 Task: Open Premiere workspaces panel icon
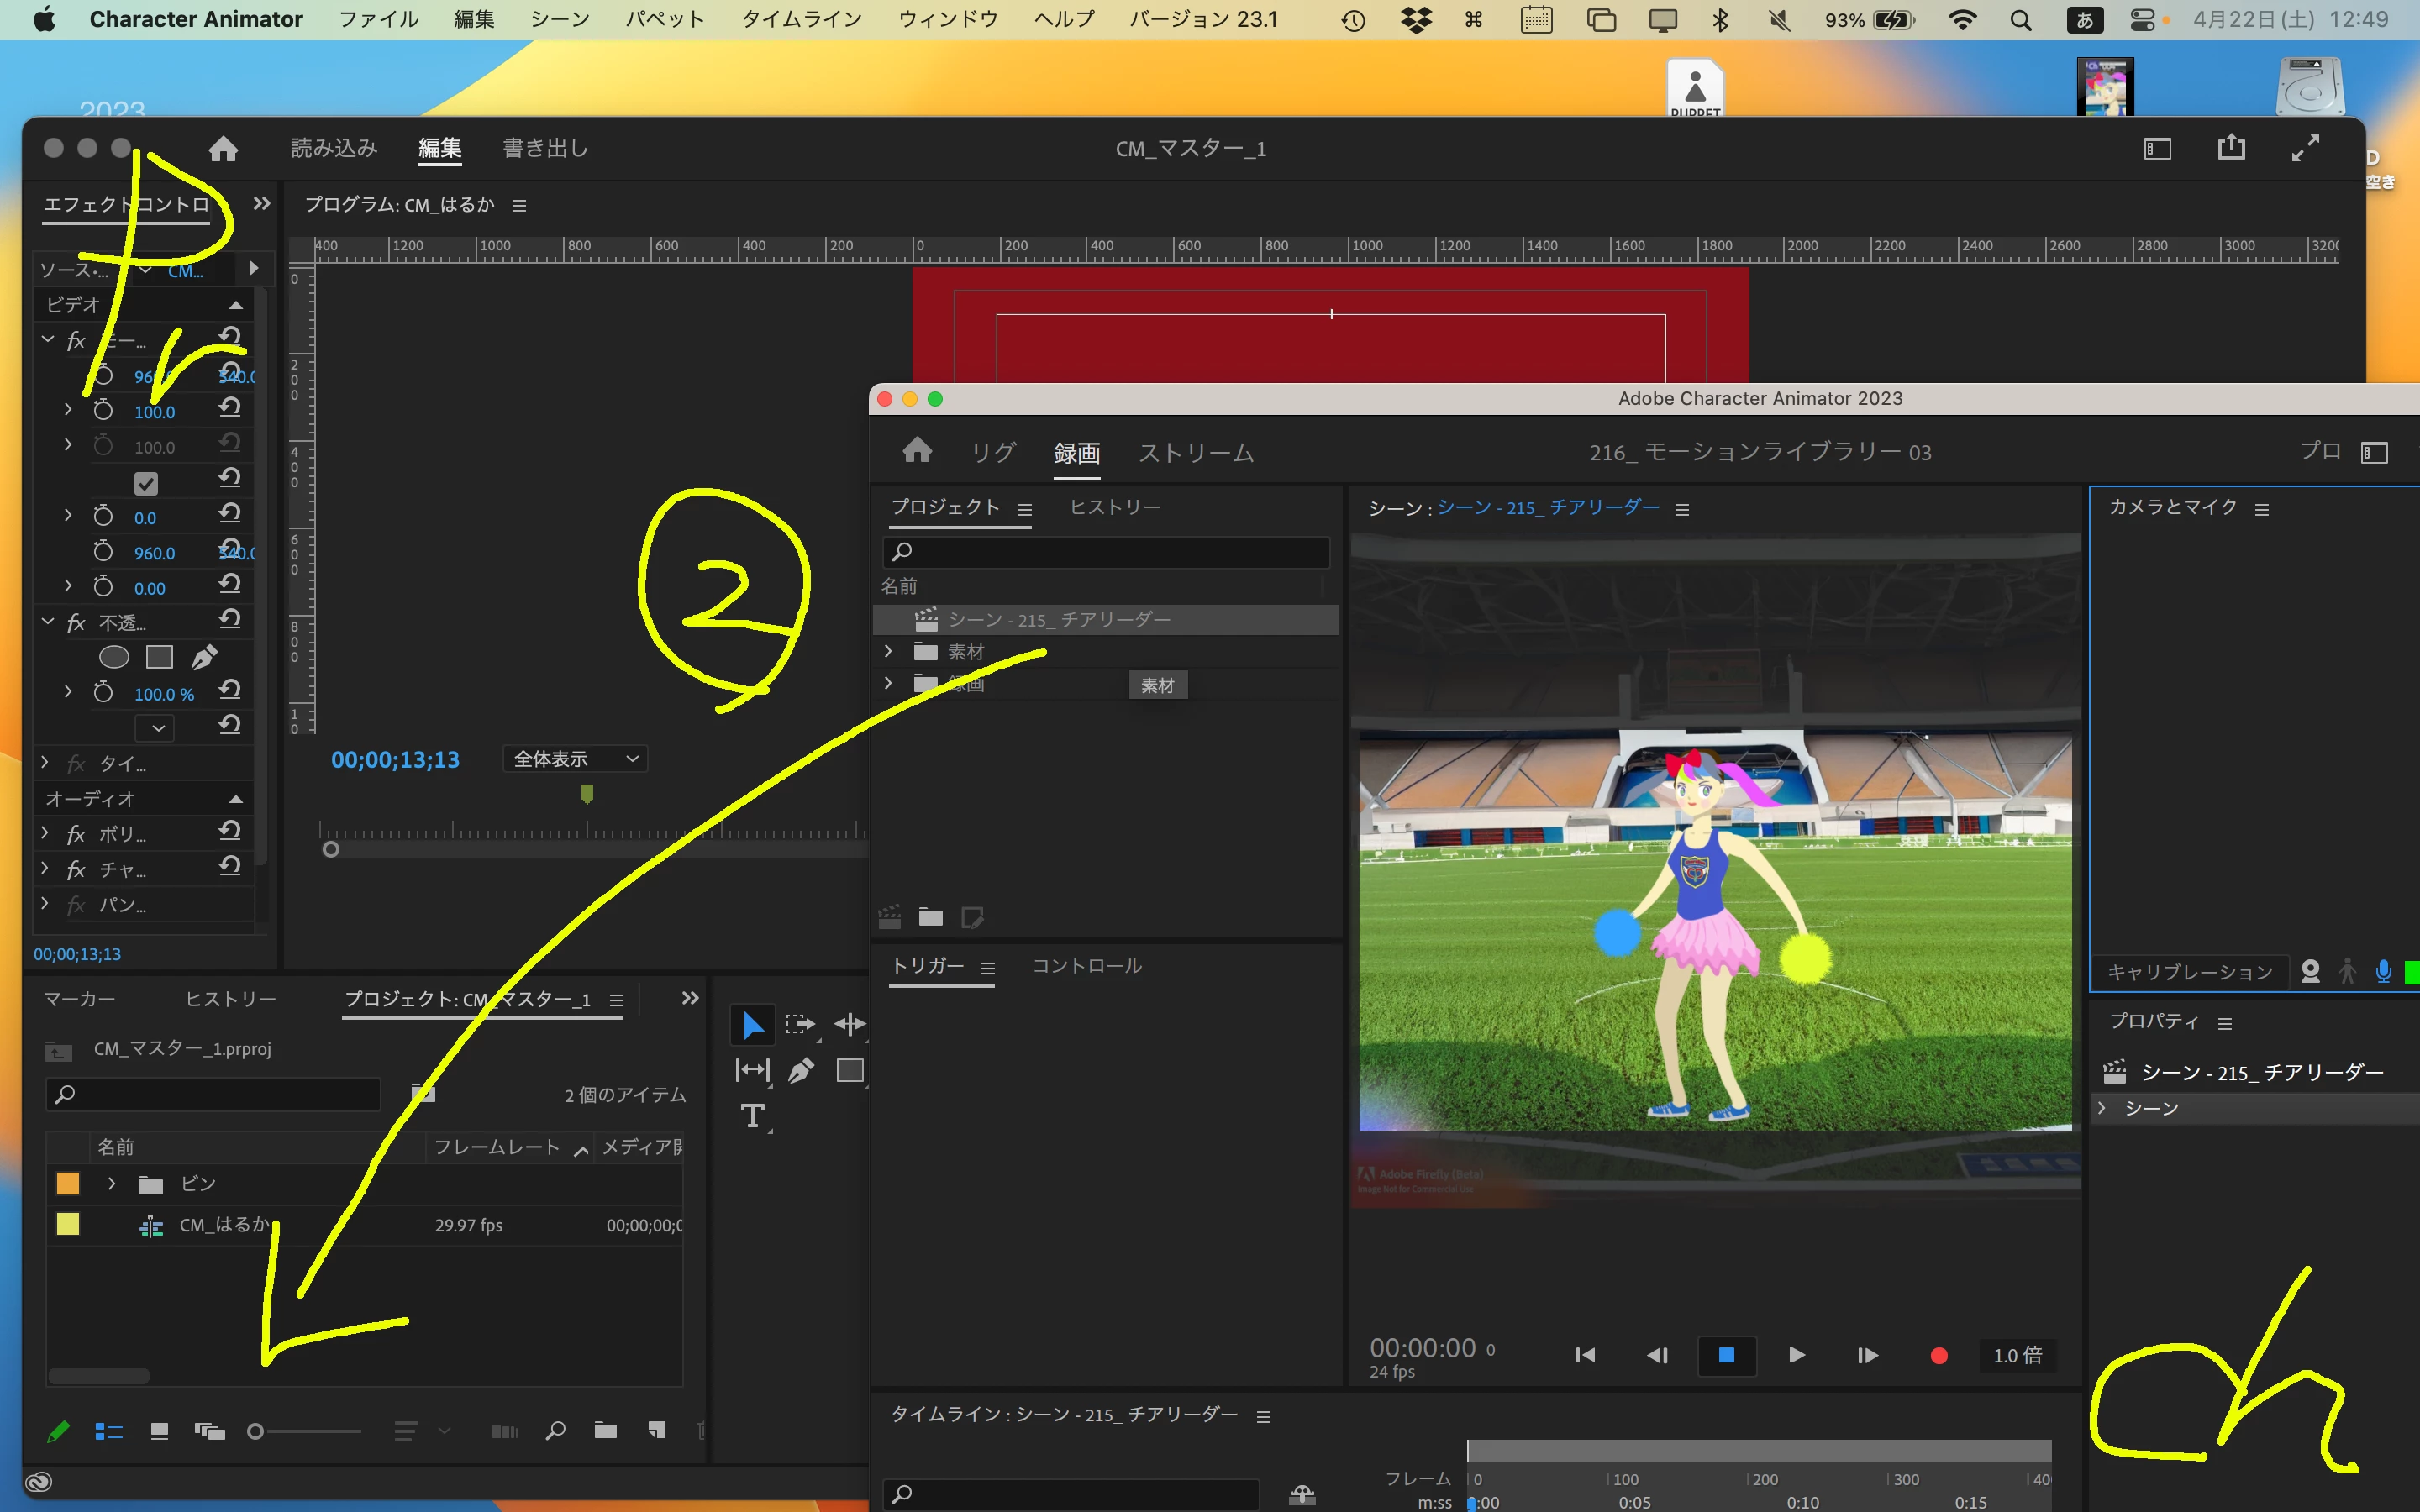2157,149
